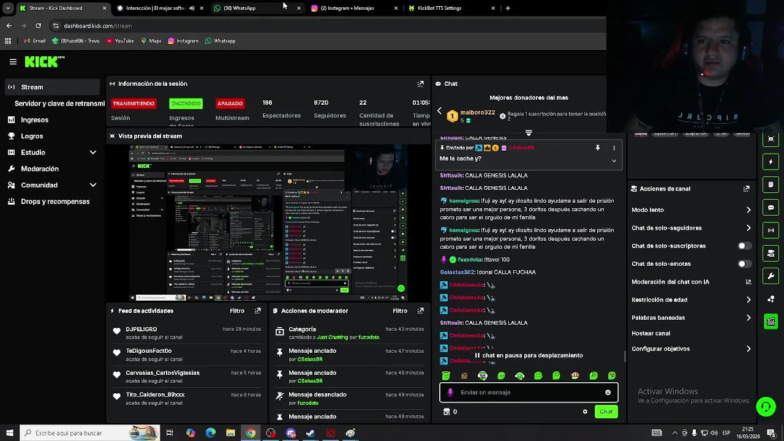Insert the monkey face emote

point(575,375)
